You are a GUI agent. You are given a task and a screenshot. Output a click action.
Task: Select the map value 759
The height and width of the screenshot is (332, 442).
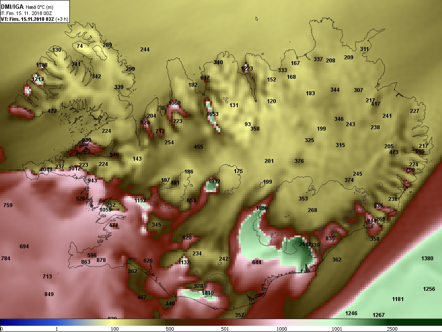[8, 205]
